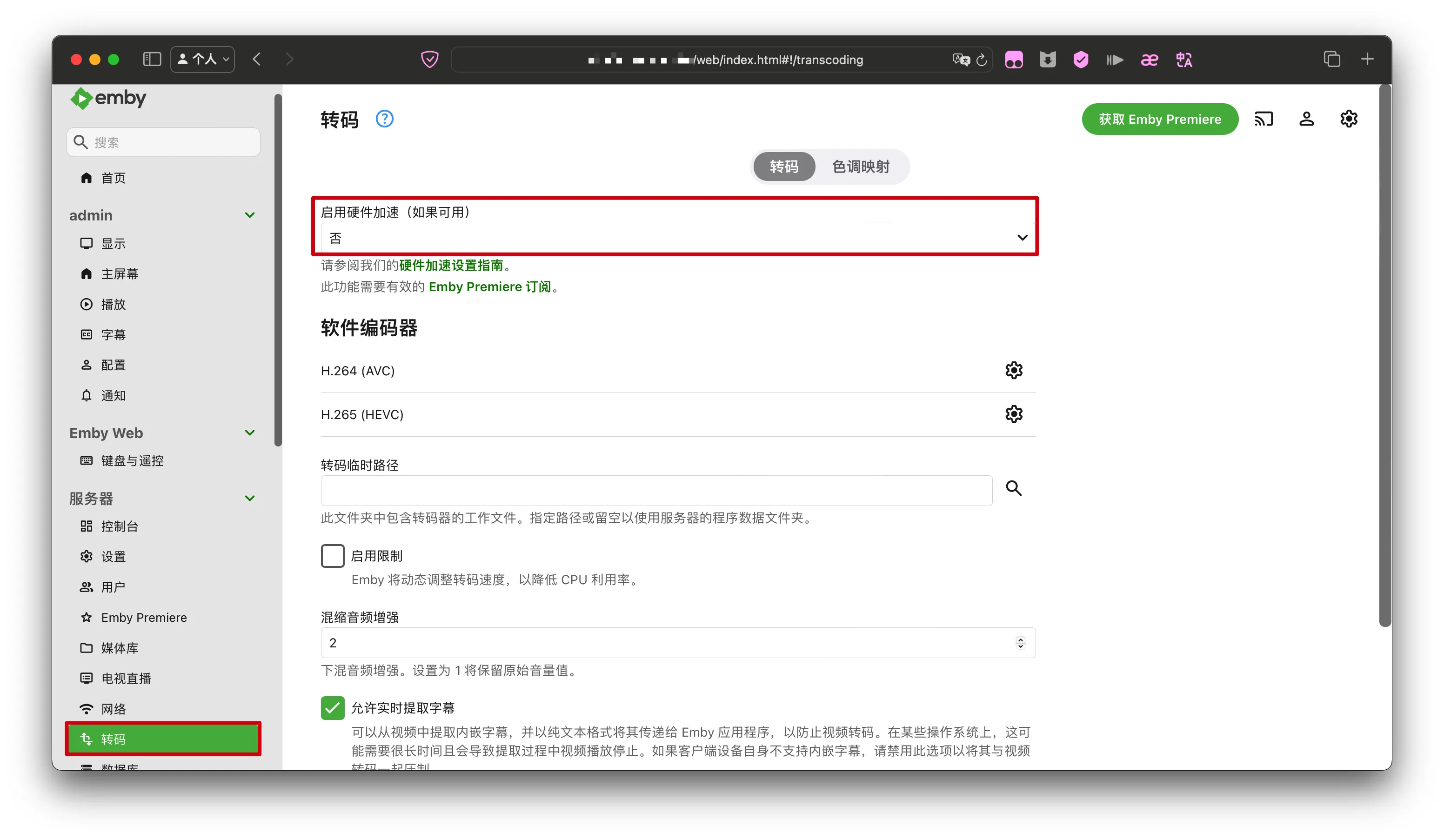Collapse the admin sidebar section
Image resolution: width=1444 pixels, height=839 pixels.
click(x=250, y=215)
